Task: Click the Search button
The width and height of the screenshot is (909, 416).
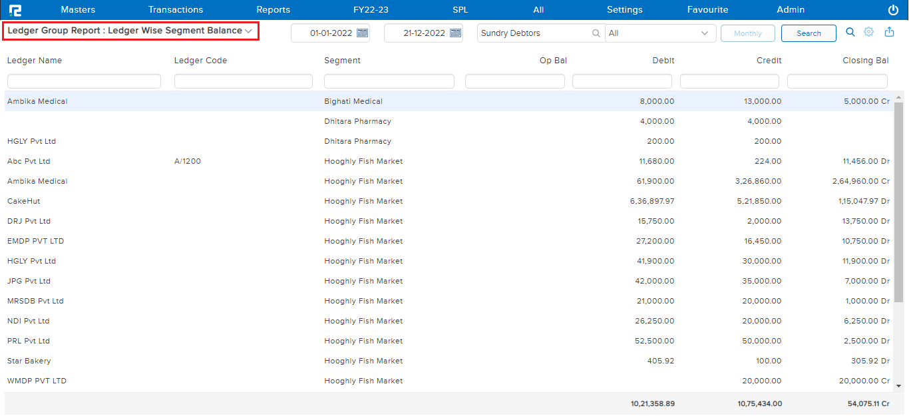Action: tap(809, 33)
